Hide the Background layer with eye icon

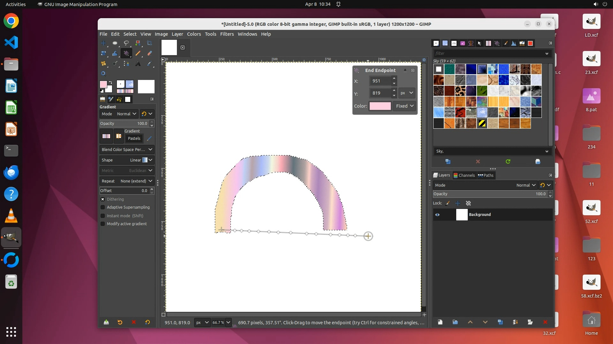437,215
